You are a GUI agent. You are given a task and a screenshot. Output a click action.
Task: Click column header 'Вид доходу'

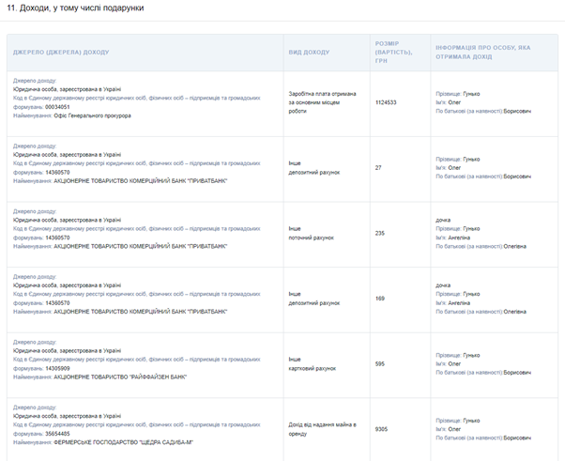pos(309,53)
